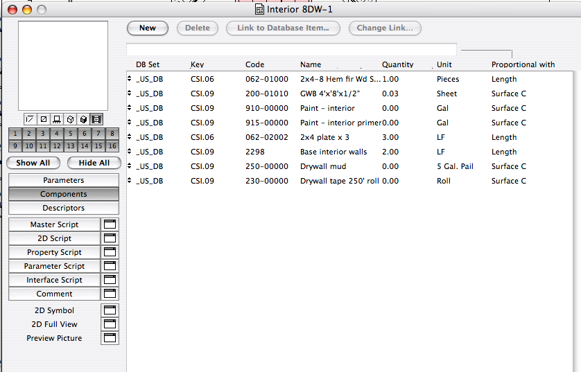Click Link to Database Item button

(283, 28)
